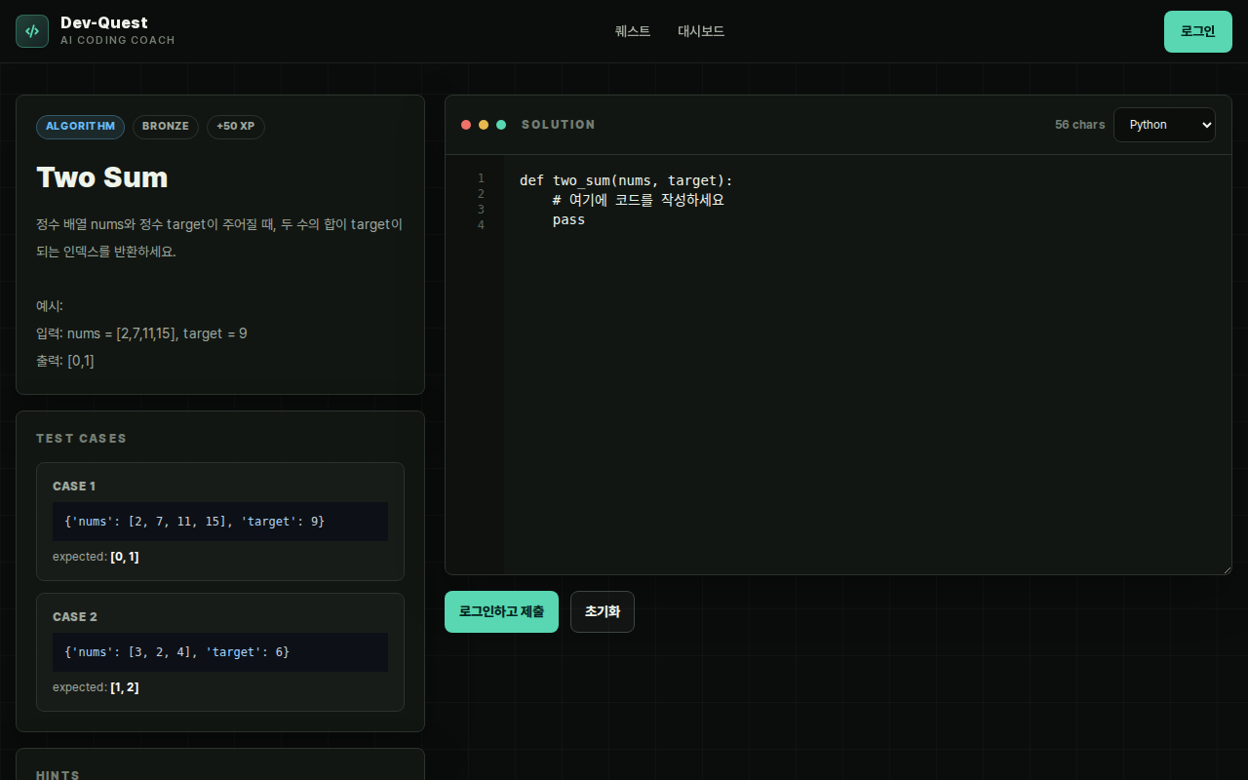Screen dimensions: 1248x780
Task: Click the red dot in editor header
Action: pyautogui.click(x=466, y=125)
